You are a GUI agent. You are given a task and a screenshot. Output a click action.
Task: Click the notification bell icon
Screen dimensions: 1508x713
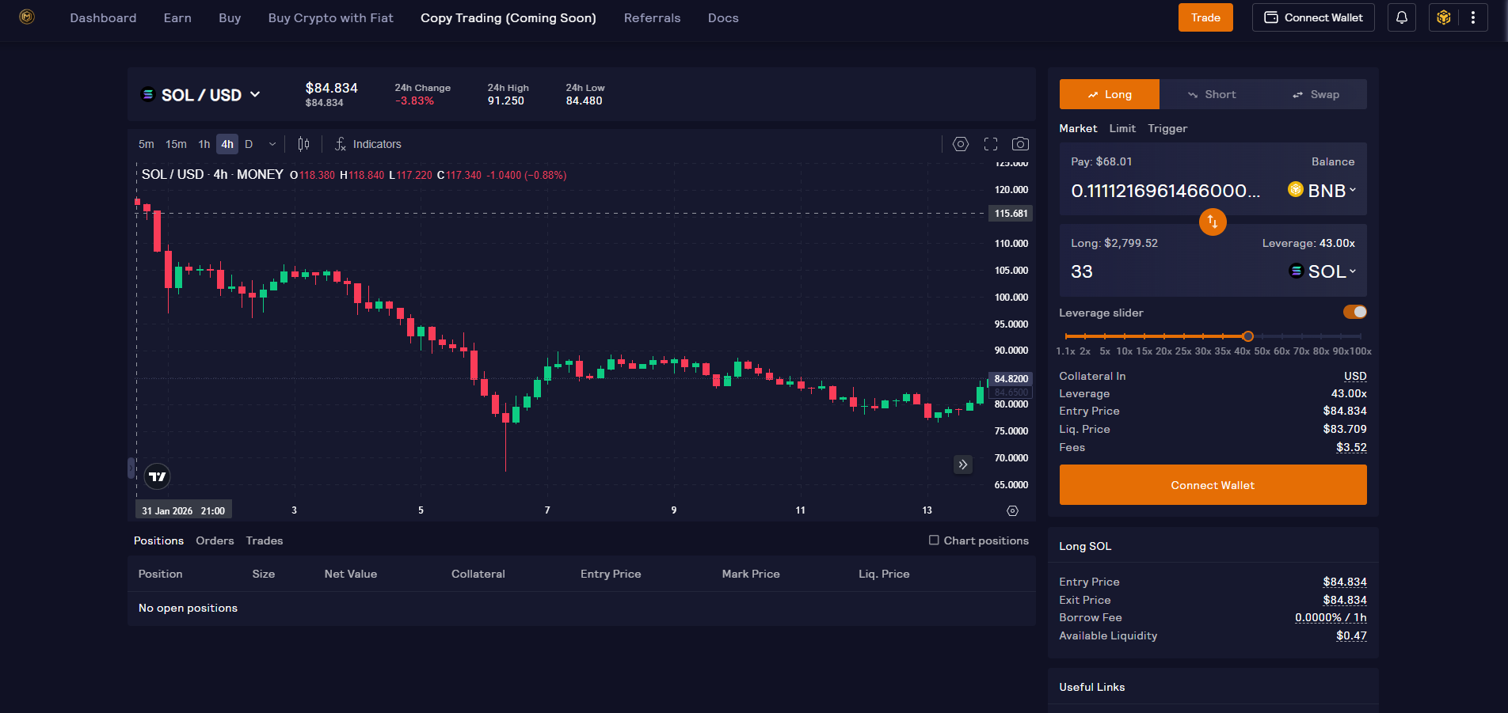(x=1401, y=17)
